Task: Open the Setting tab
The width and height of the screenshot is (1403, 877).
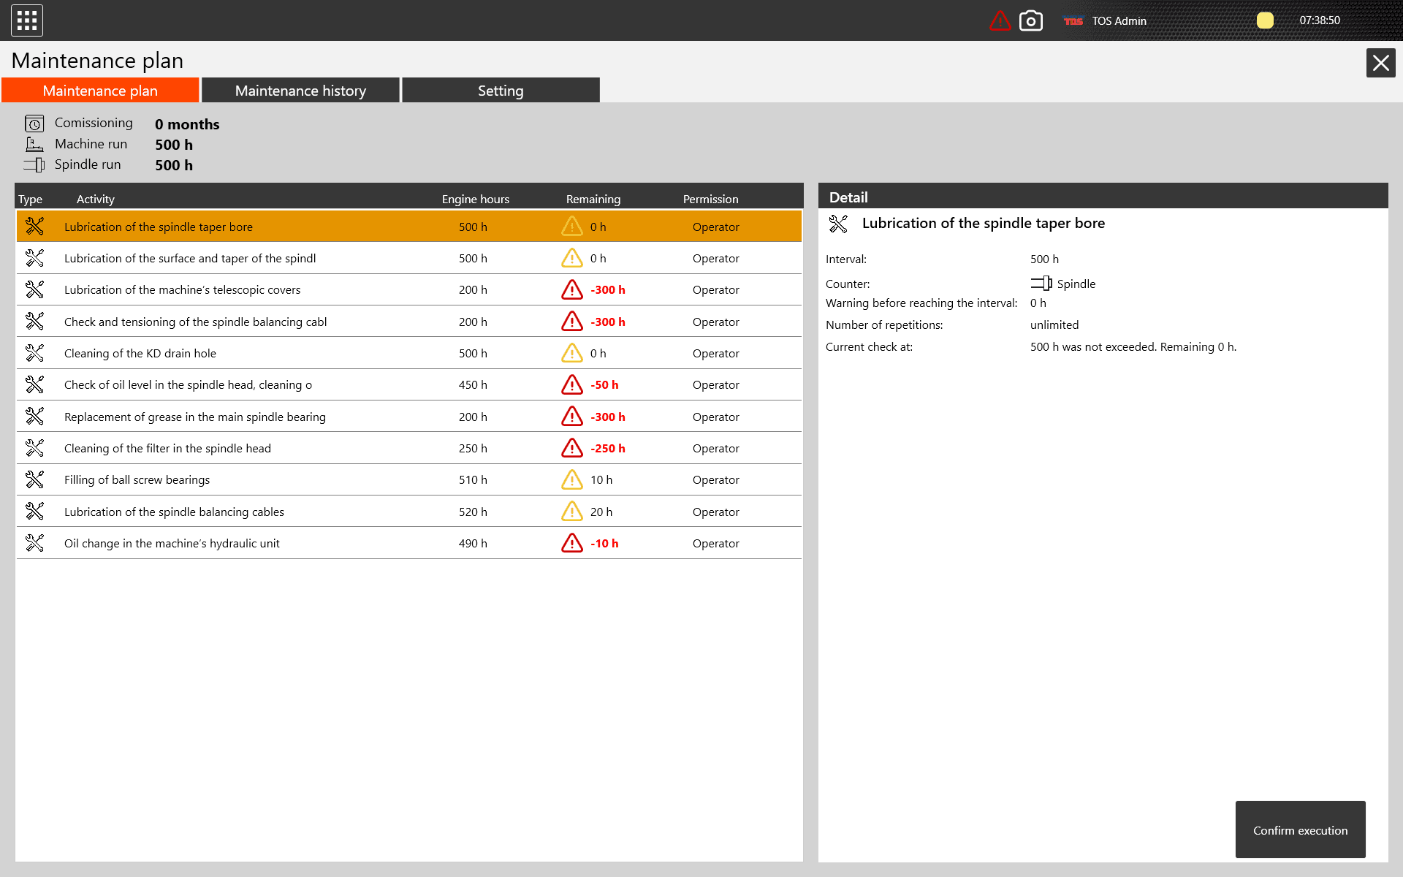Action: (501, 91)
